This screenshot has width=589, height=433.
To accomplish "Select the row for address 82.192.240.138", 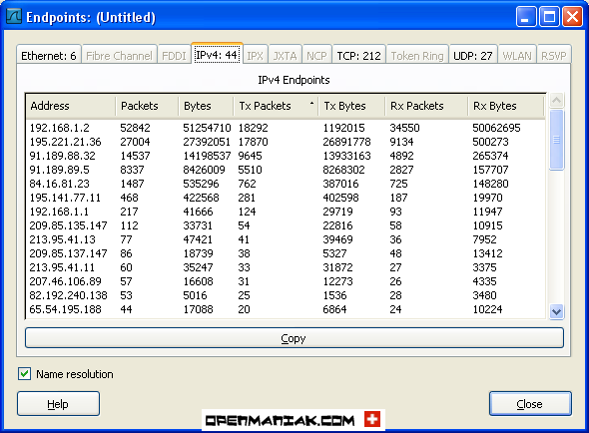I will (x=286, y=295).
